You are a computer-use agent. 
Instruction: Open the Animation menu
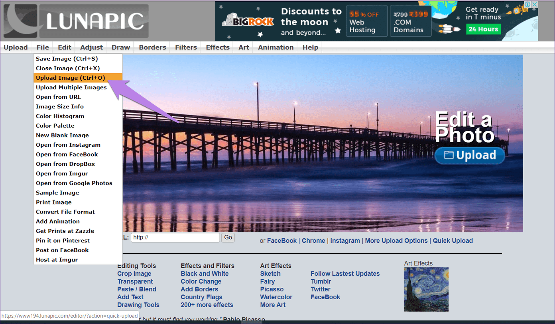coord(276,47)
